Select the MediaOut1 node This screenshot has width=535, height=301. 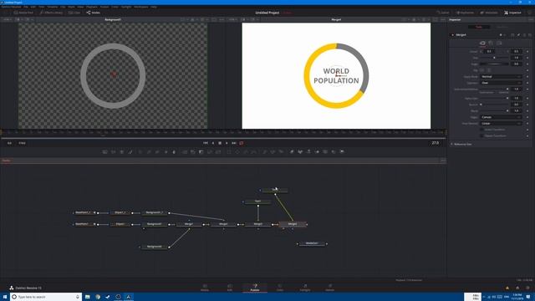[x=312, y=243]
